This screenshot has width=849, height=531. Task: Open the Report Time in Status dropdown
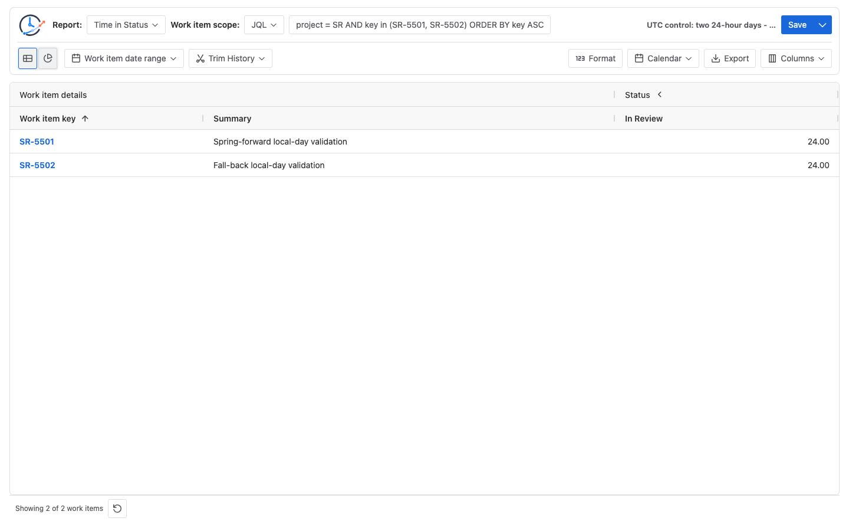(x=126, y=25)
